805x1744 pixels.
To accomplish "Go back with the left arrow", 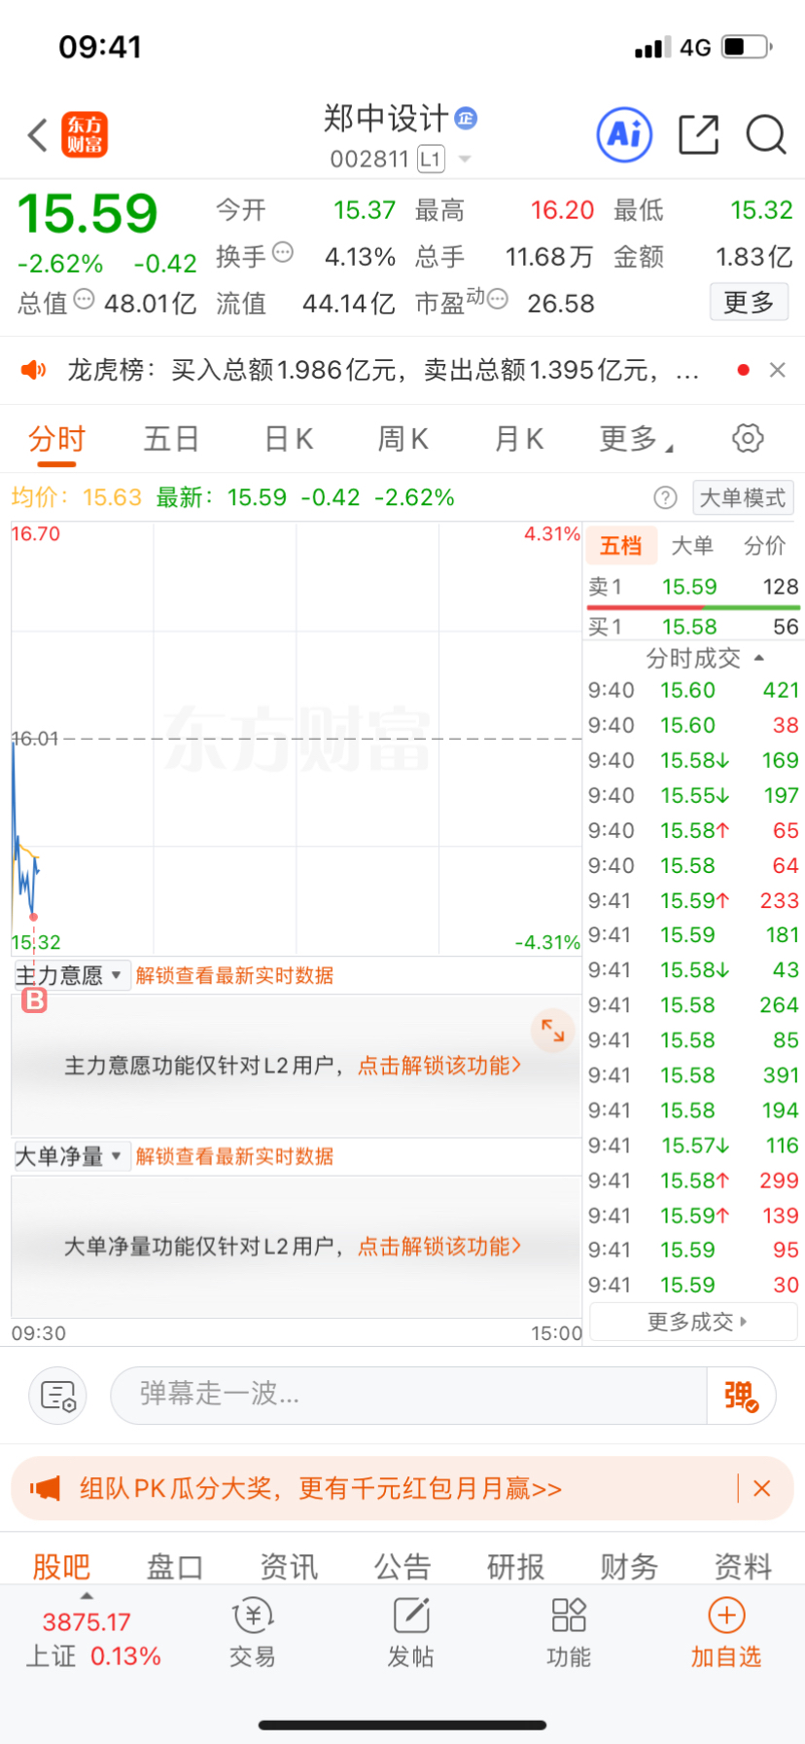I will (38, 135).
